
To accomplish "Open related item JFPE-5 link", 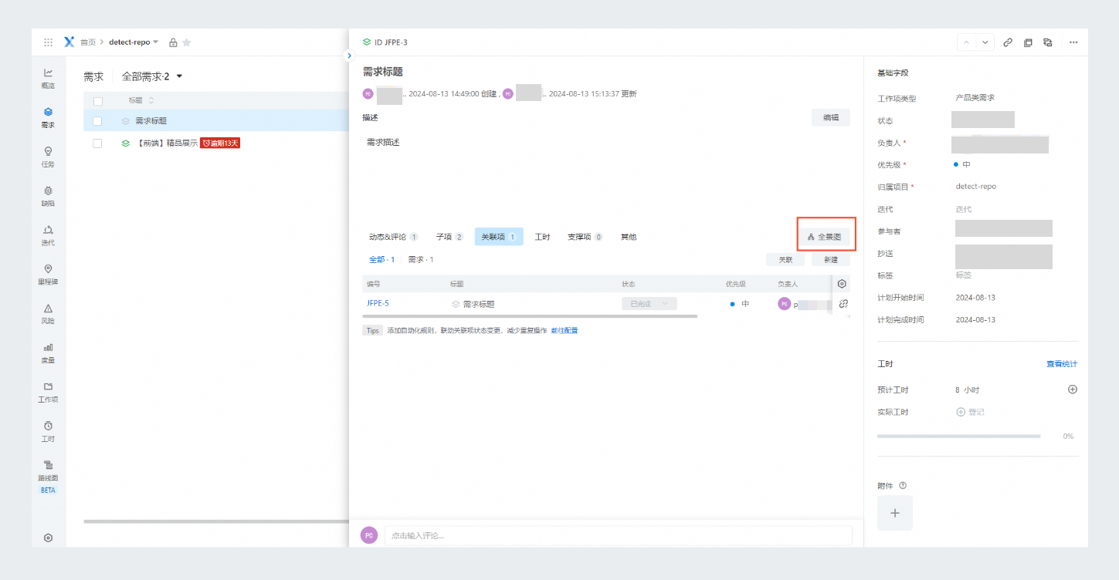I will click(x=378, y=303).
